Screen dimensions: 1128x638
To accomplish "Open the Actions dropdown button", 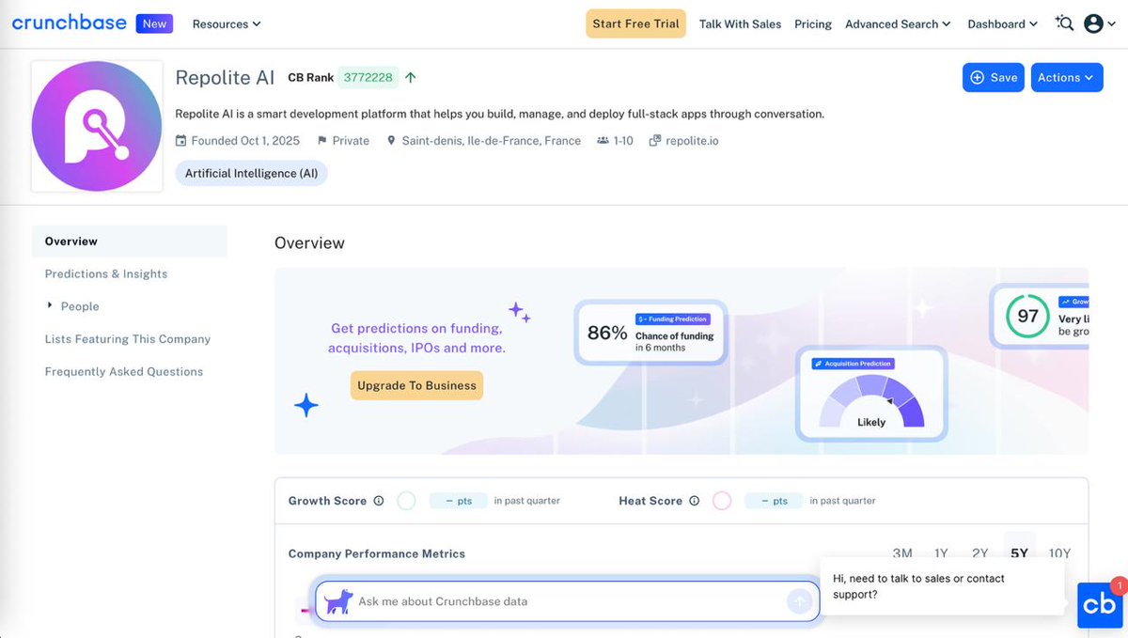I will pyautogui.click(x=1067, y=77).
